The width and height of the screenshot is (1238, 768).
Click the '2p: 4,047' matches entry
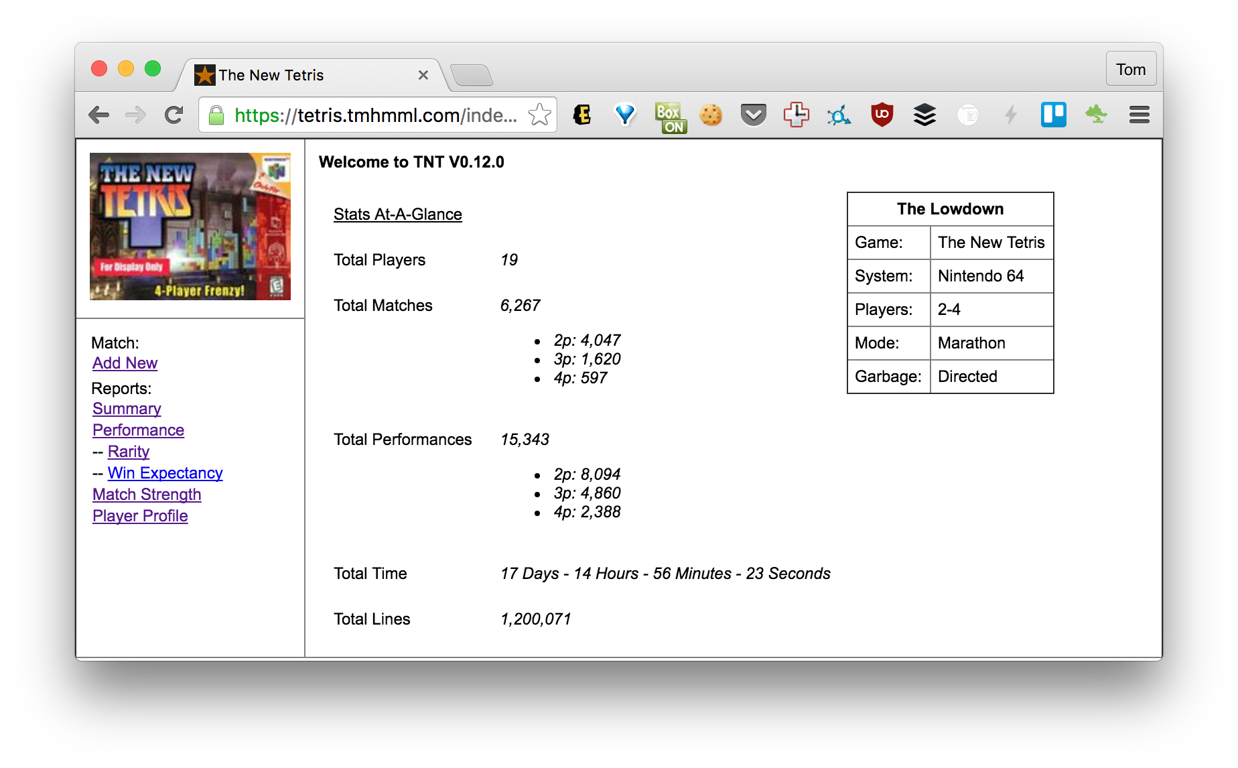[x=587, y=340]
